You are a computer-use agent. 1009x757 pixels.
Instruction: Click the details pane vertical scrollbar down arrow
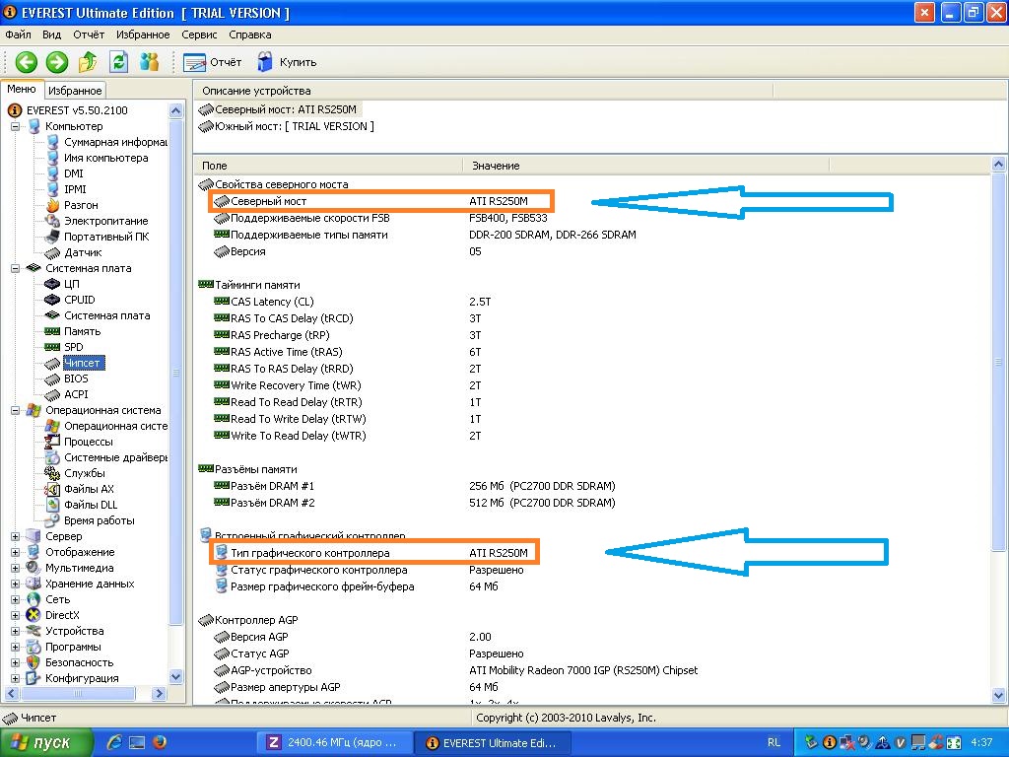tap(999, 695)
